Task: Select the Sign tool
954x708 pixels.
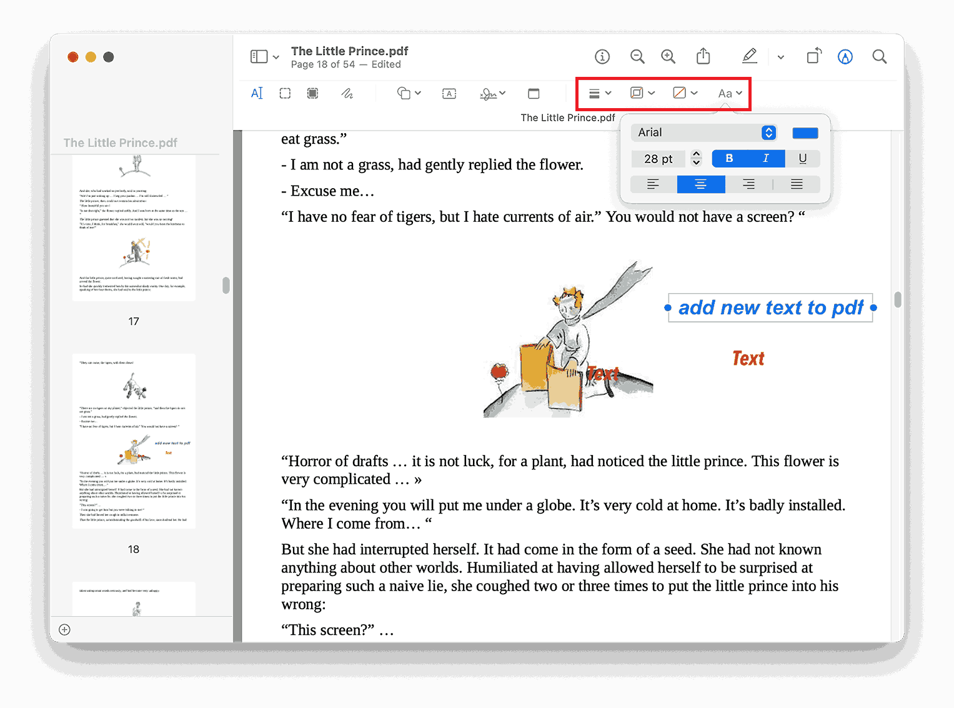Action: (x=489, y=92)
